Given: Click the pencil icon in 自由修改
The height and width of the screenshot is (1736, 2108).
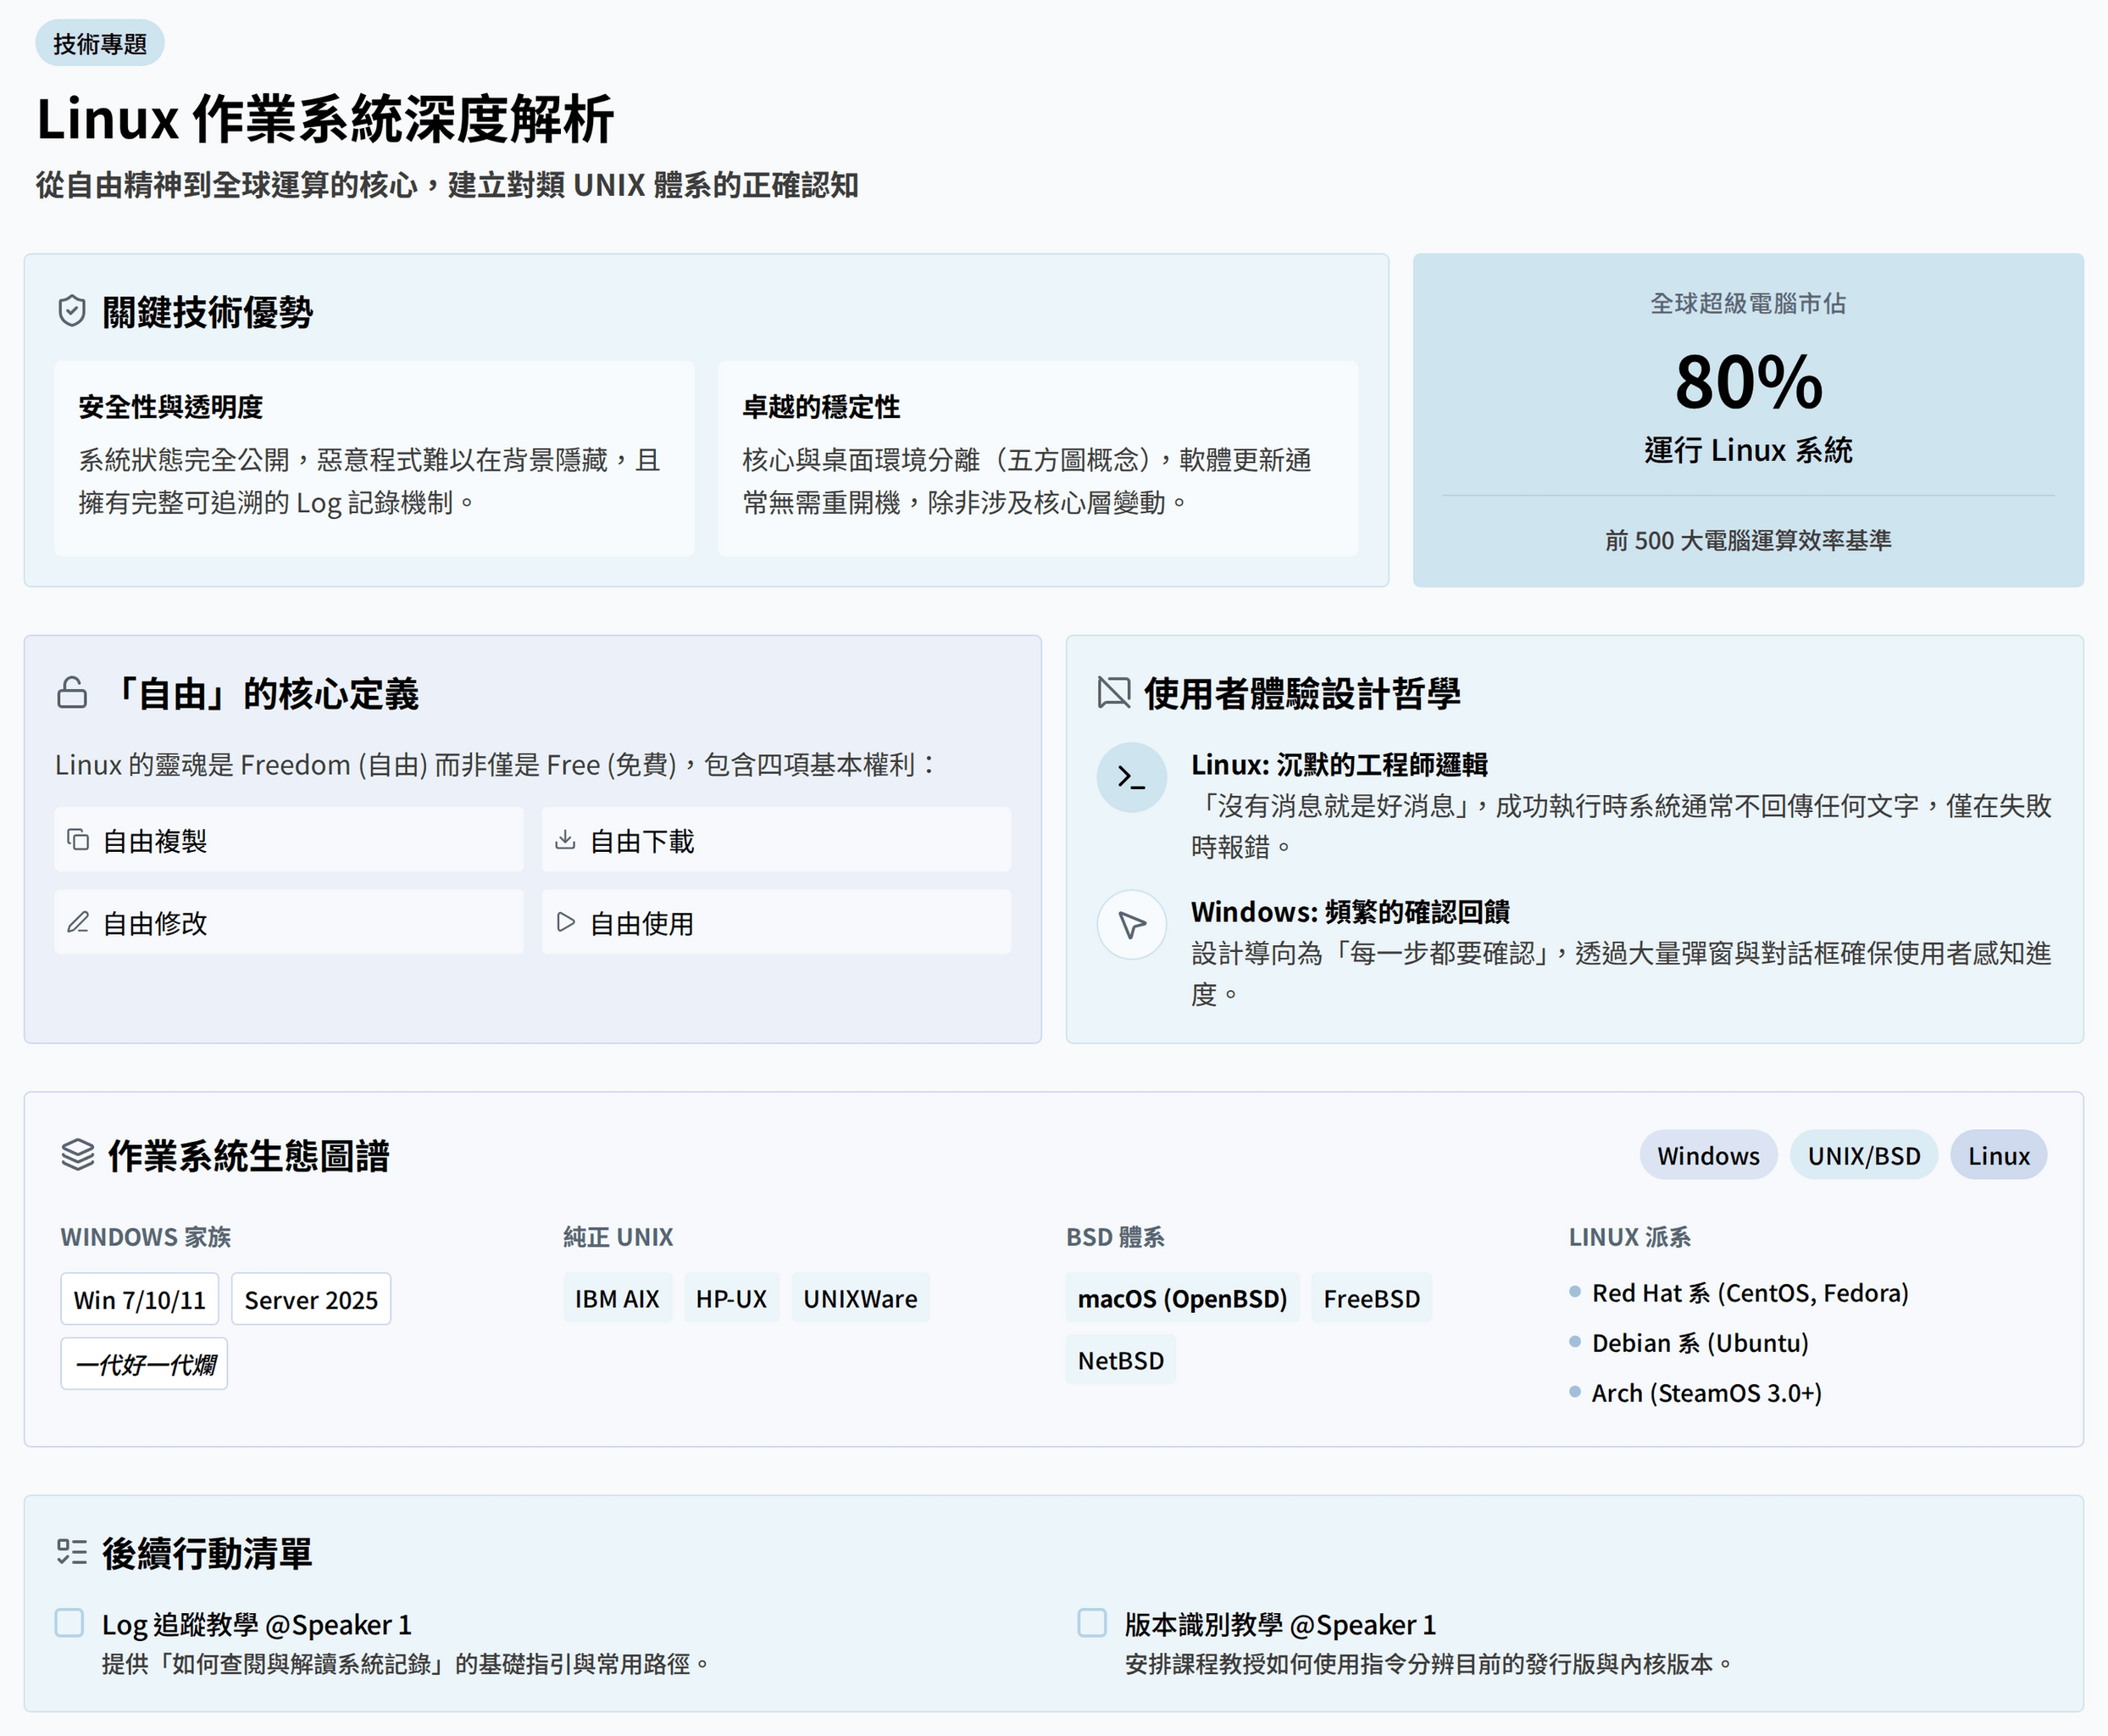Looking at the screenshot, I should tap(78, 922).
